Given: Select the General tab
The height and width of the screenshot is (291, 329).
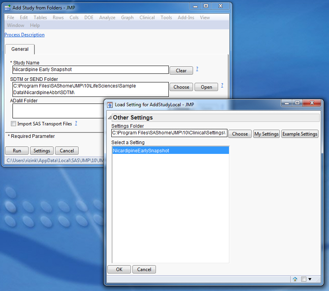Looking at the screenshot, I should pyautogui.click(x=20, y=49).
